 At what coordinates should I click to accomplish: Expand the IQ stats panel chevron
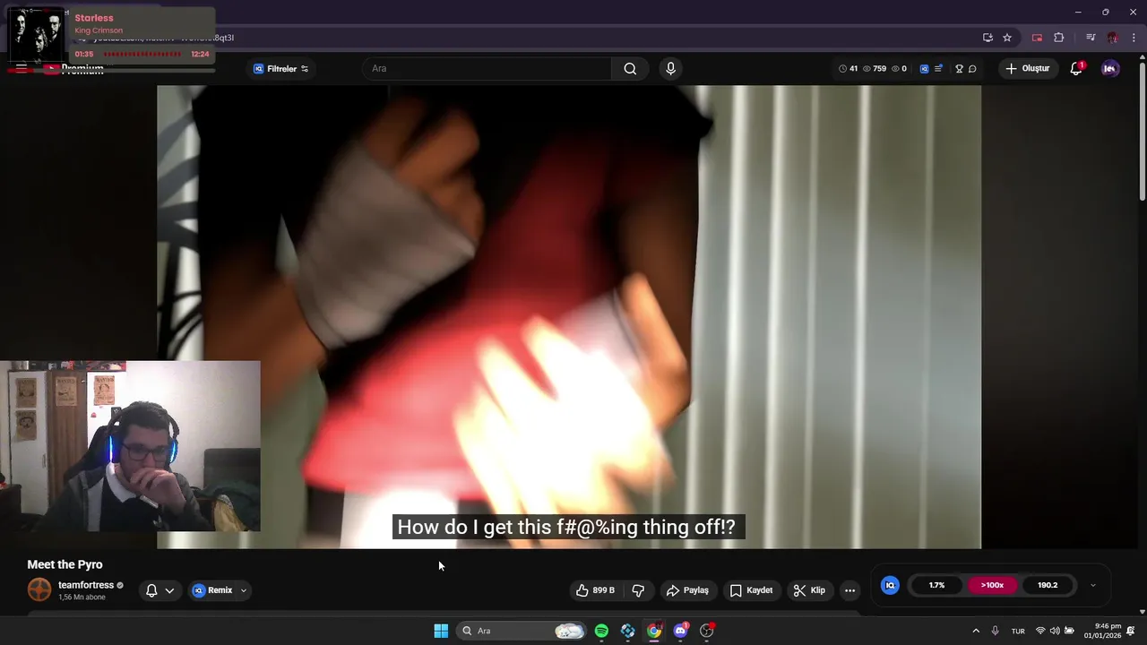(x=1092, y=585)
